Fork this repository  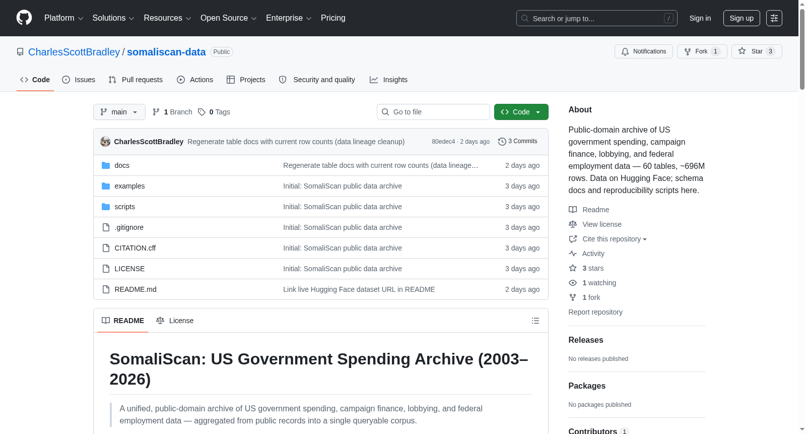(702, 51)
